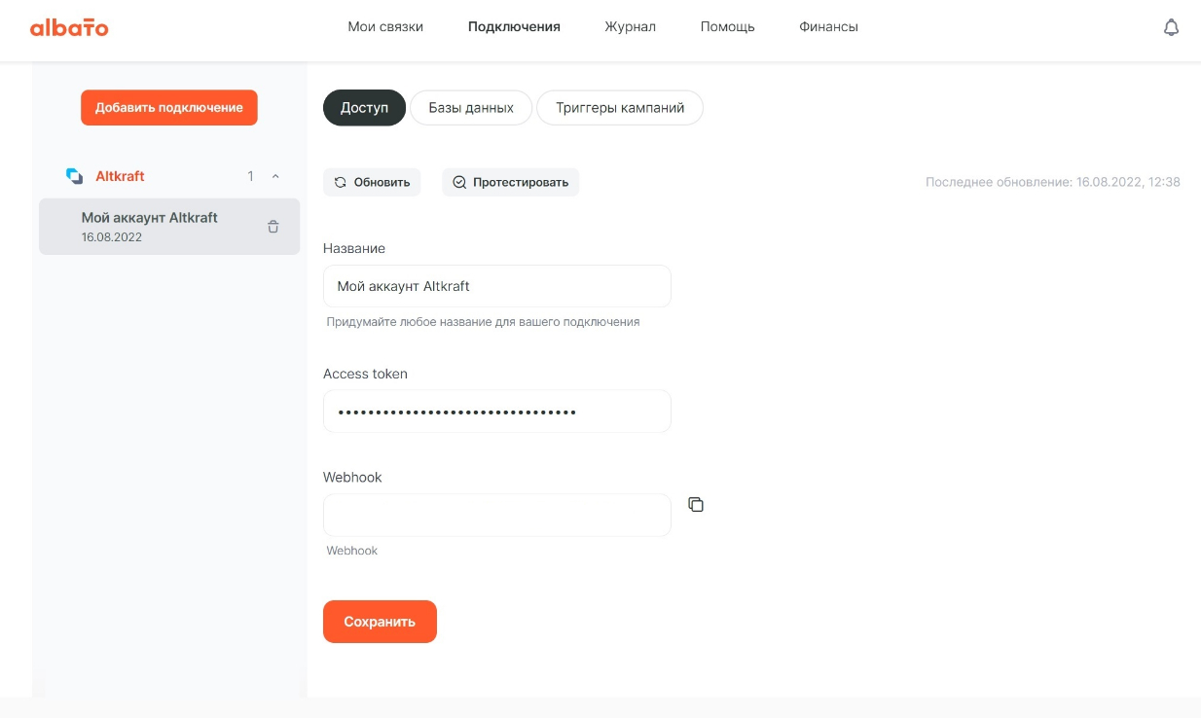The height and width of the screenshot is (718, 1201).
Task: Copy the Webhook URL with copy icon
Action: pyautogui.click(x=696, y=504)
